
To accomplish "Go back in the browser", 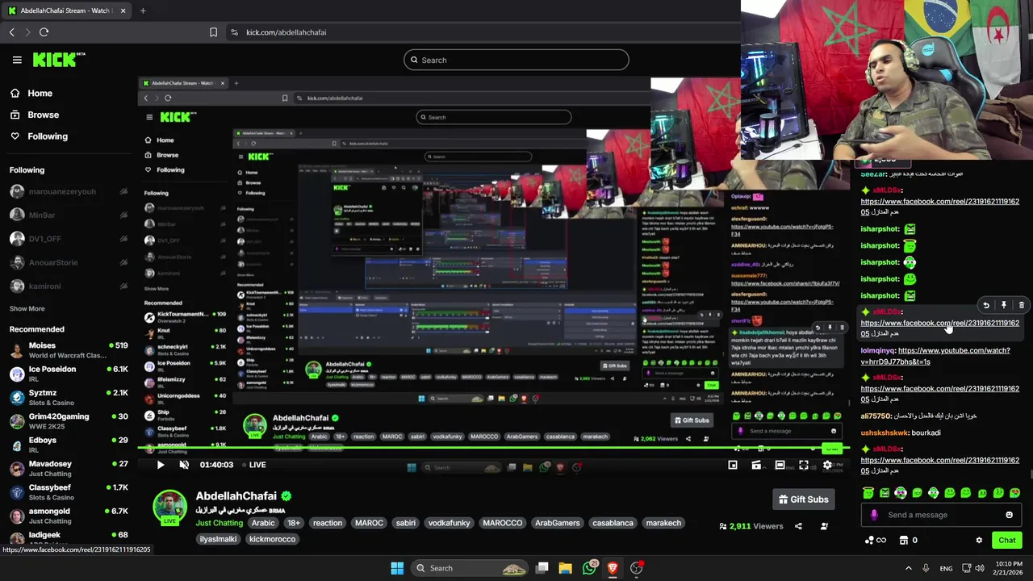I will point(11,32).
